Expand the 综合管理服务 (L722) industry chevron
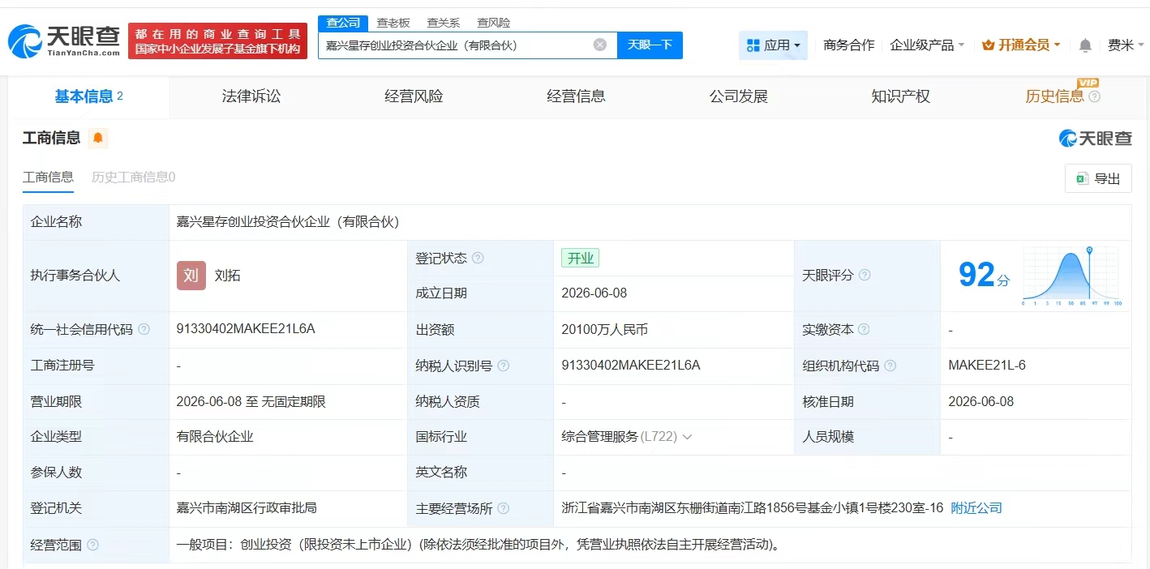The width and height of the screenshot is (1150, 569). pos(687,437)
